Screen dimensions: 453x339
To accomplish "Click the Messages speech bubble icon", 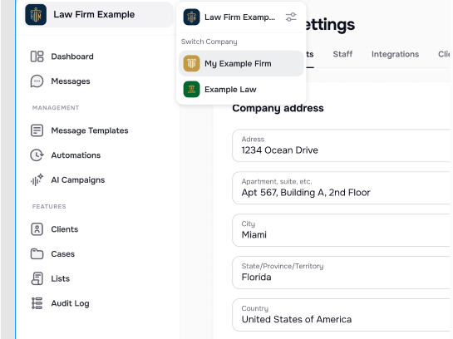I will (37, 81).
